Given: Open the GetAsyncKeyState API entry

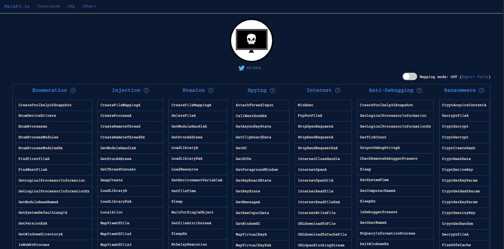Looking at the screenshot, I should pyautogui.click(x=253, y=126).
